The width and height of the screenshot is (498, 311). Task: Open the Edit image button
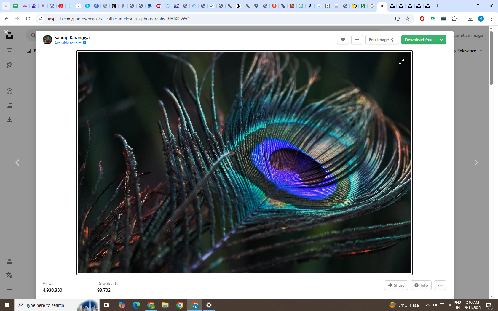[382, 40]
